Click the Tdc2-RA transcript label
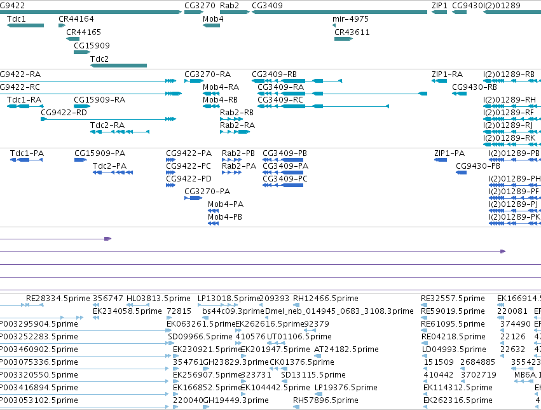 [x=107, y=125]
